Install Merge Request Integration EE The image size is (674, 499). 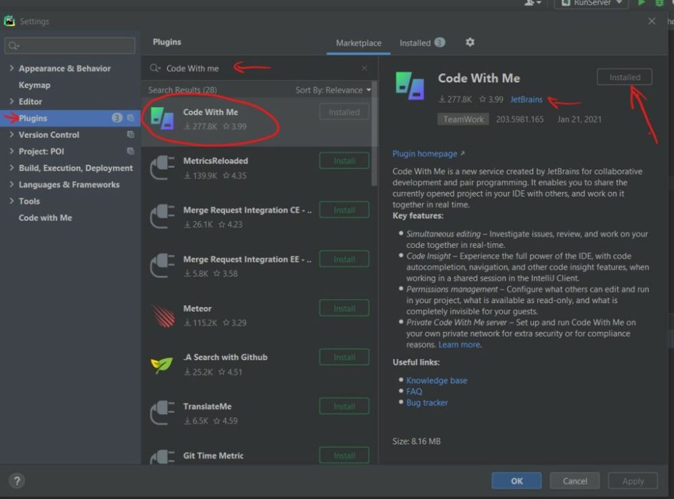click(x=344, y=259)
